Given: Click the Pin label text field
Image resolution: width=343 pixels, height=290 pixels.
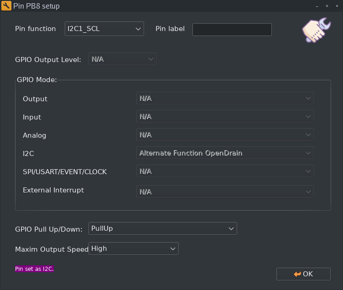Looking at the screenshot, I should click(x=232, y=30).
